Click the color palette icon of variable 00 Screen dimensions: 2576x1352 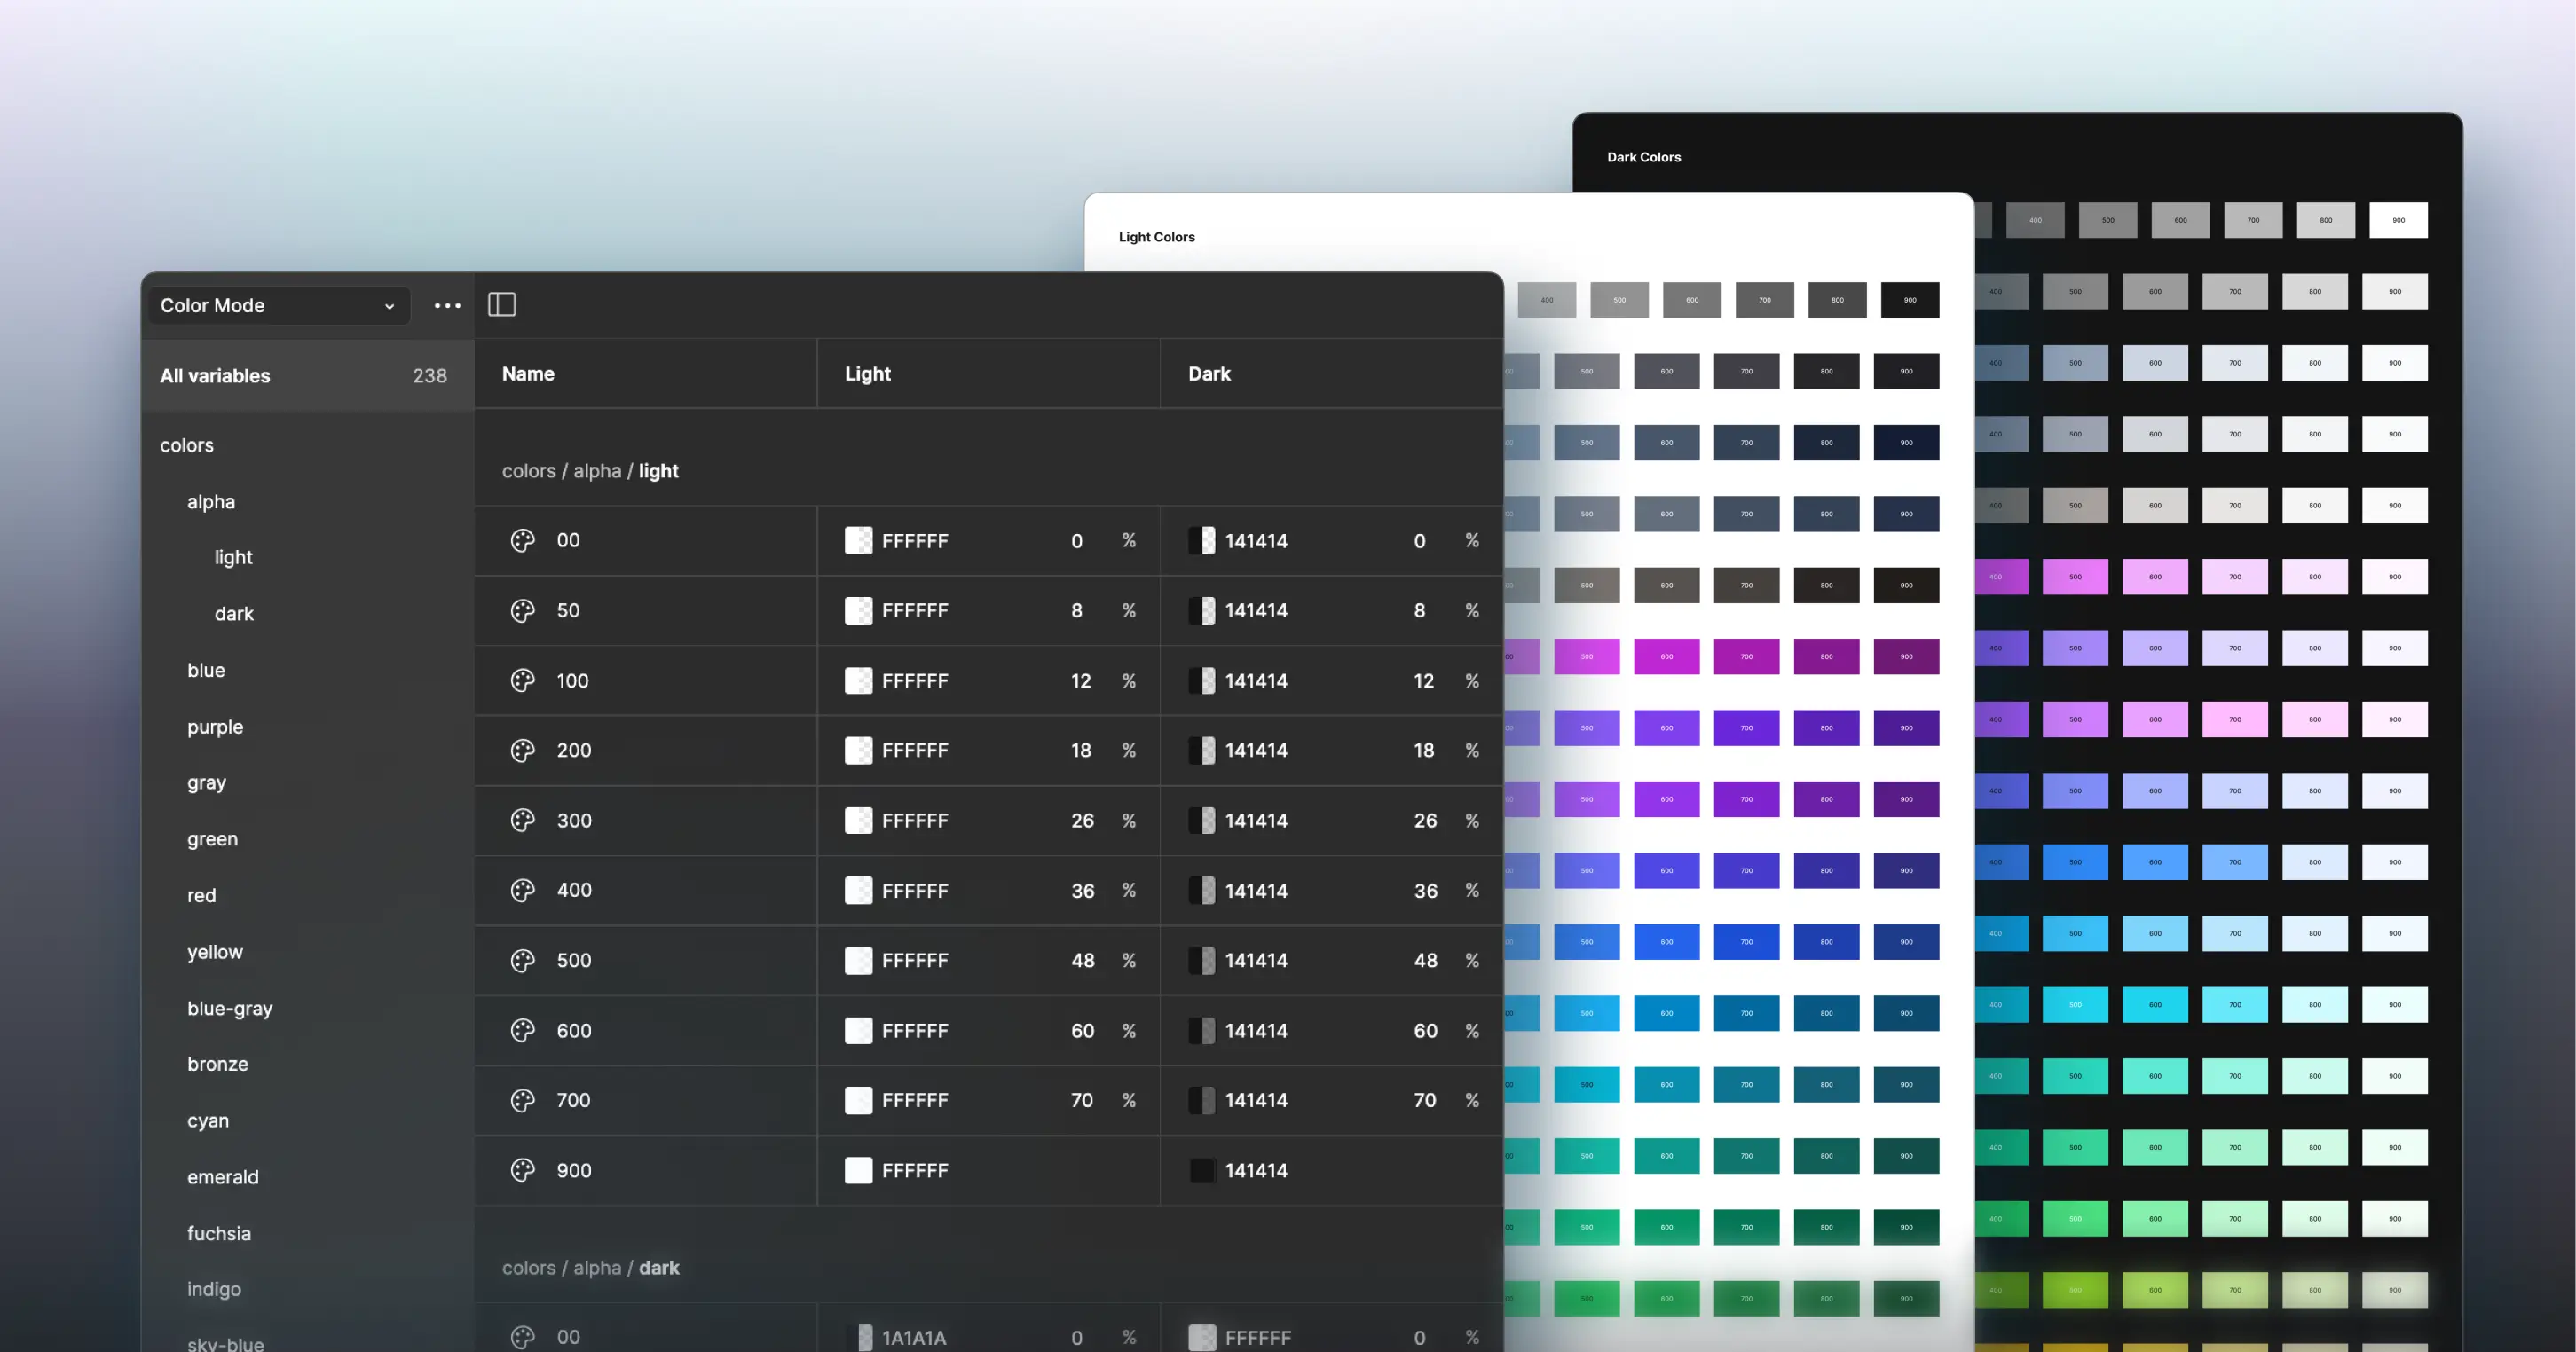[x=523, y=540]
